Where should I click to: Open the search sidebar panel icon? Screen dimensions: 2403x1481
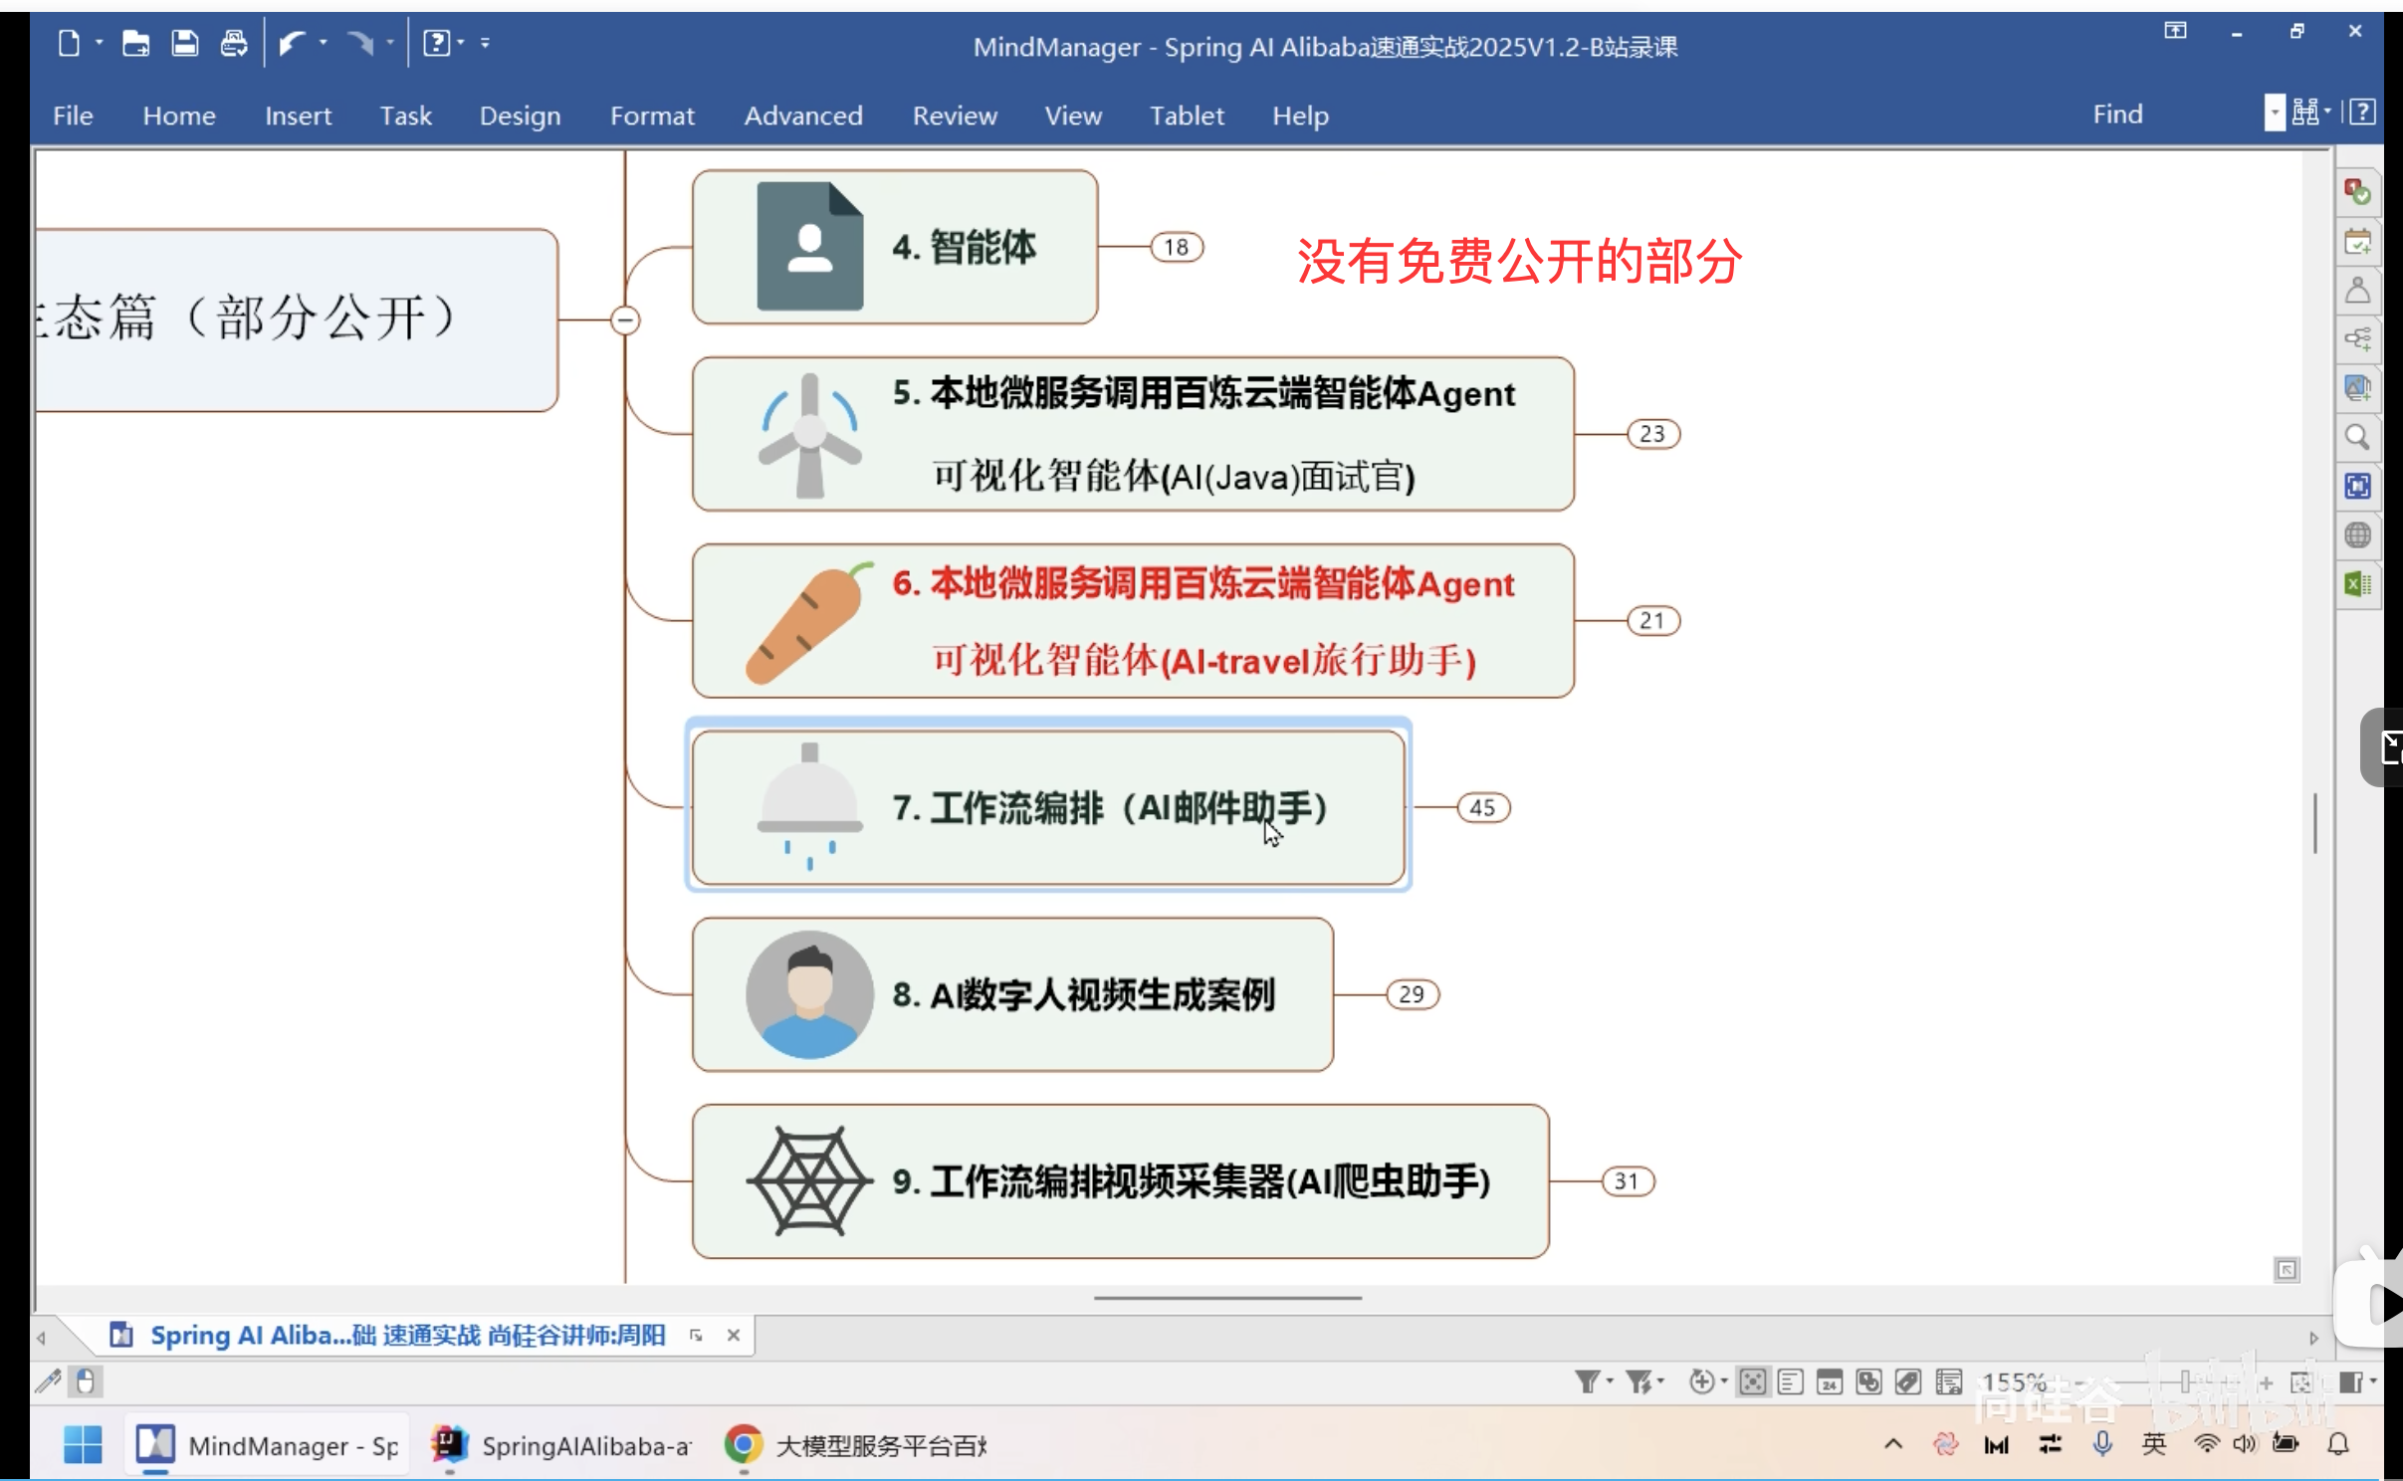click(x=2358, y=436)
